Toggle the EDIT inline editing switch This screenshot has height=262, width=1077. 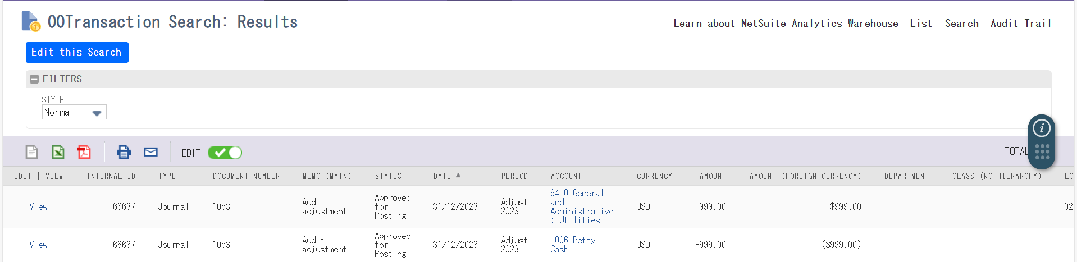(225, 153)
